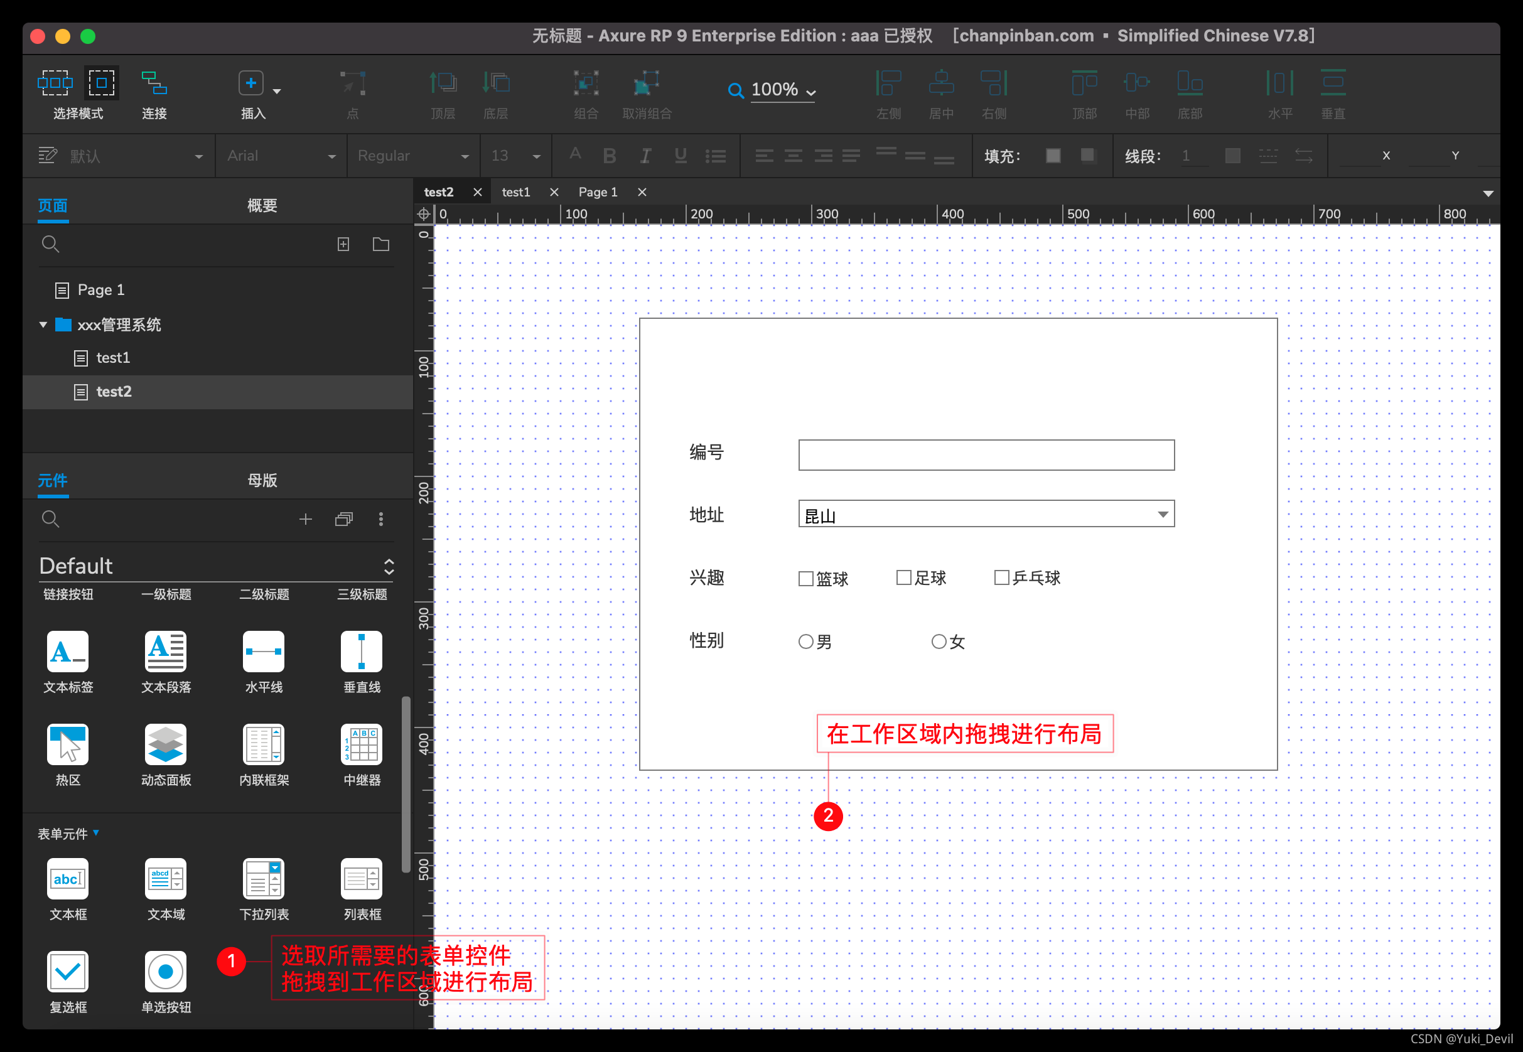Collapse the xxx管理系统 folder
Viewport: 1523px width, 1052px height.
(x=43, y=325)
